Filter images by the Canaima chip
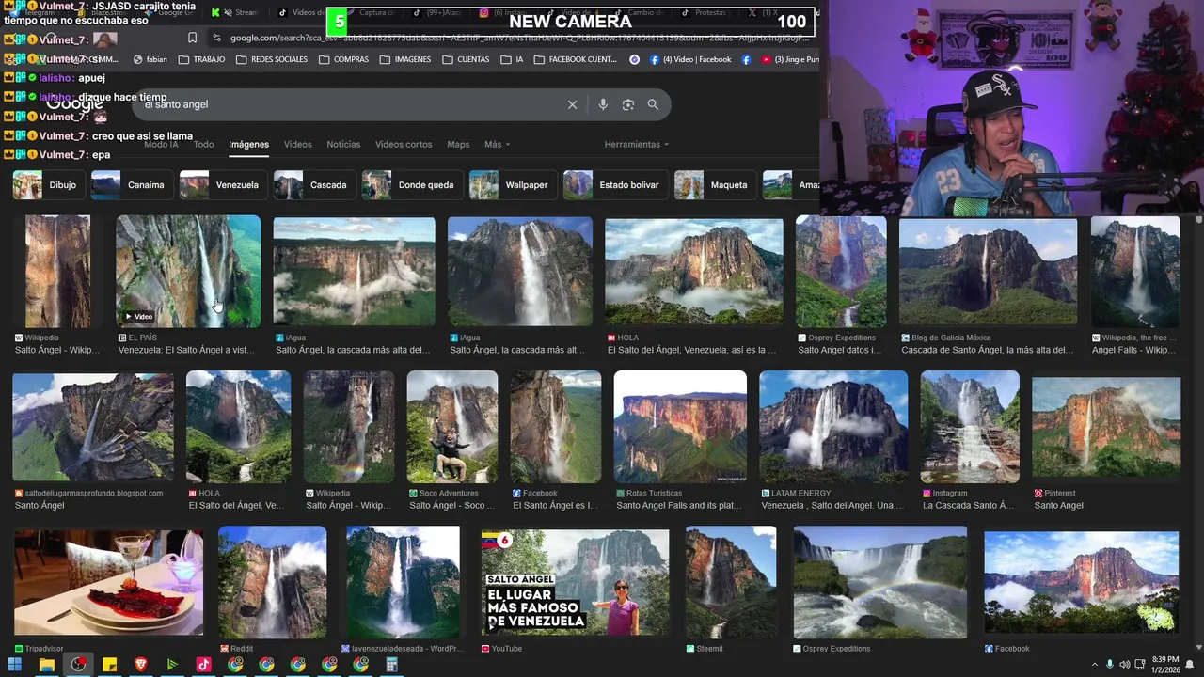This screenshot has width=1204, height=677. click(x=131, y=185)
